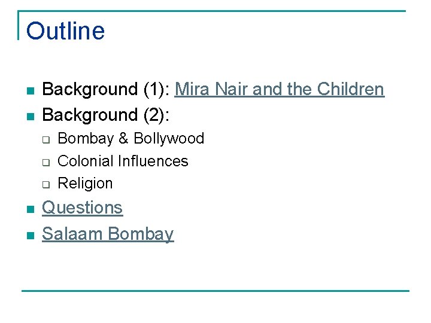The width and height of the screenshot is (431, 323).
Task: Click the teal bullet beside Background (1)
Action: (31, 91)
